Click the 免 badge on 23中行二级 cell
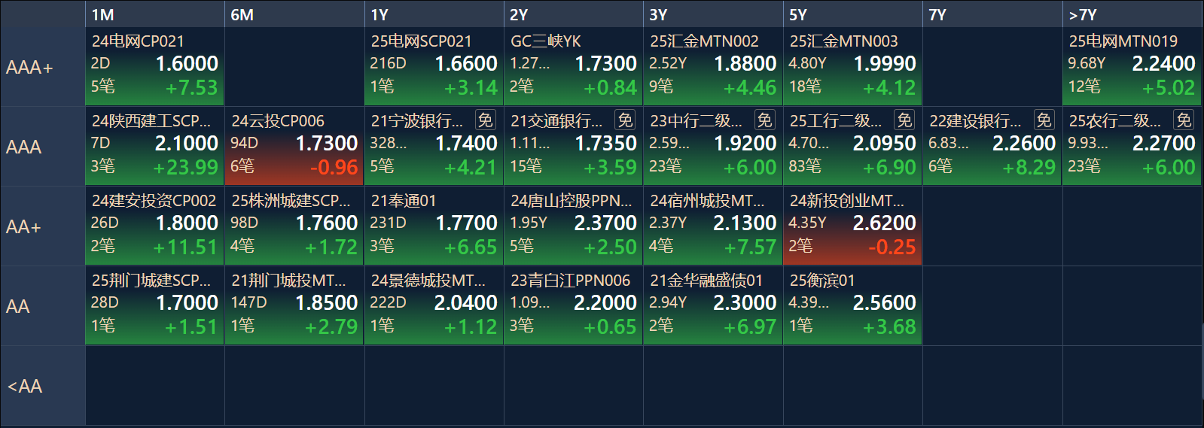 point(765,120)
